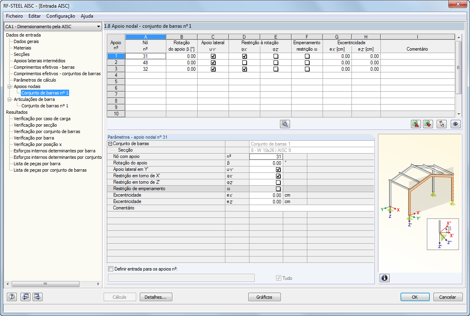Open the Configuração menu
This screenshot has height=316, width=470.
click(61, 16)
